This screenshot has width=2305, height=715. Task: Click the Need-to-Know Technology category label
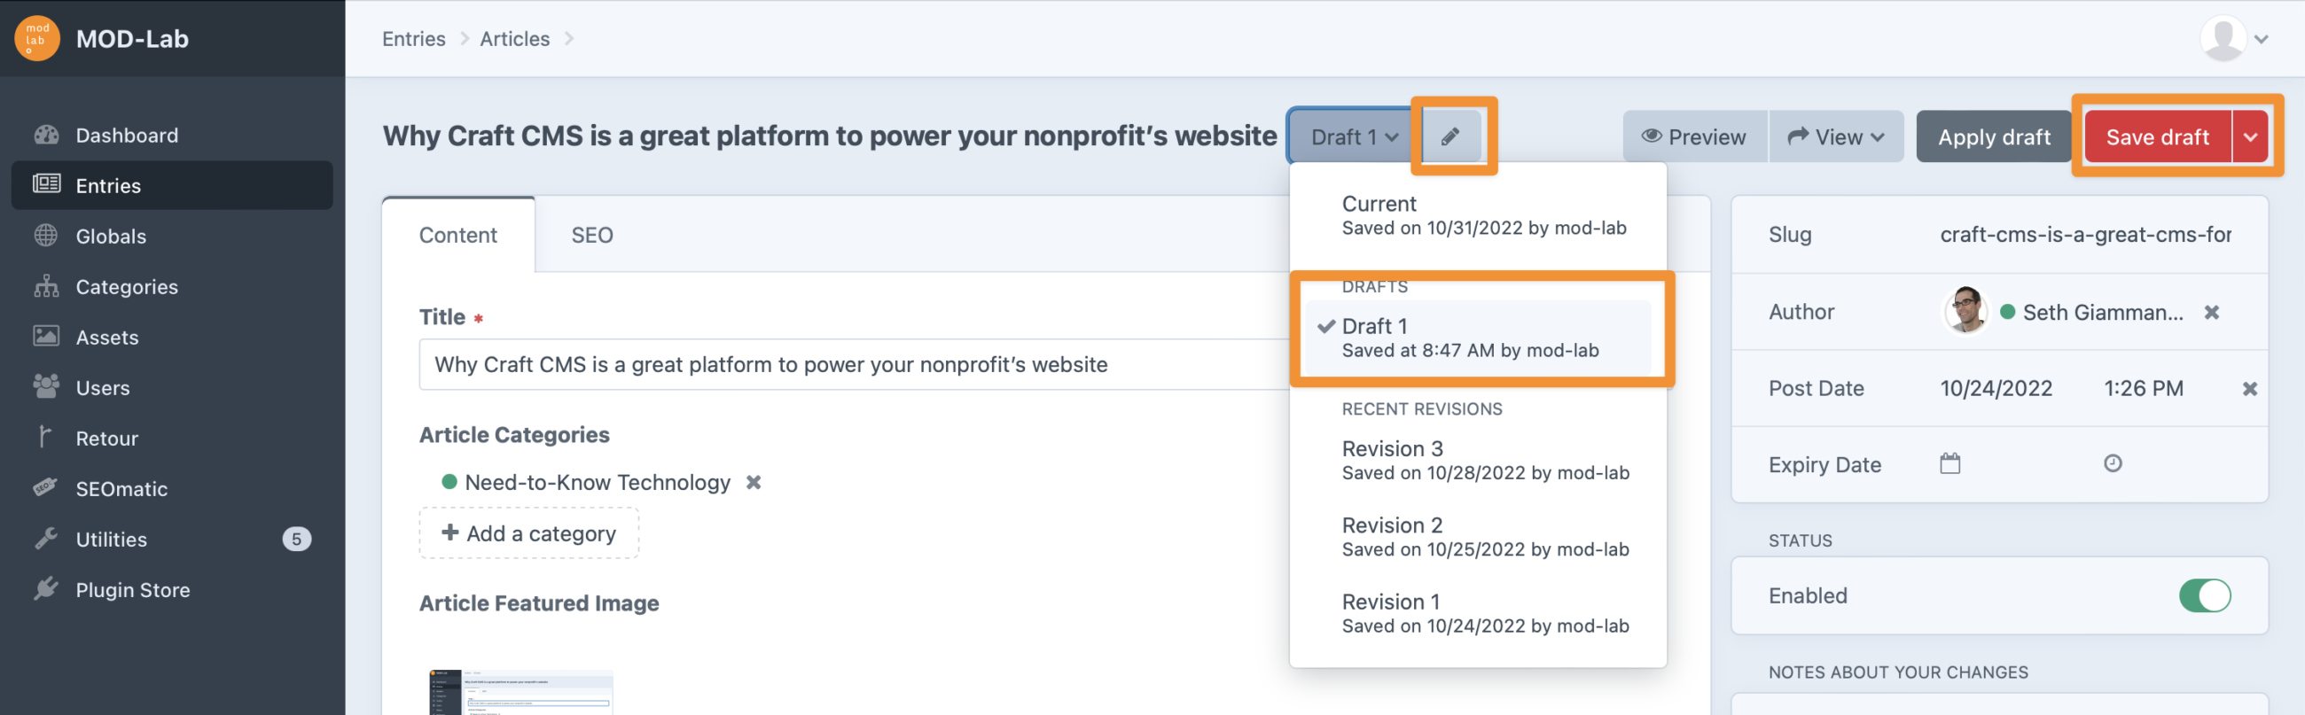597,483
